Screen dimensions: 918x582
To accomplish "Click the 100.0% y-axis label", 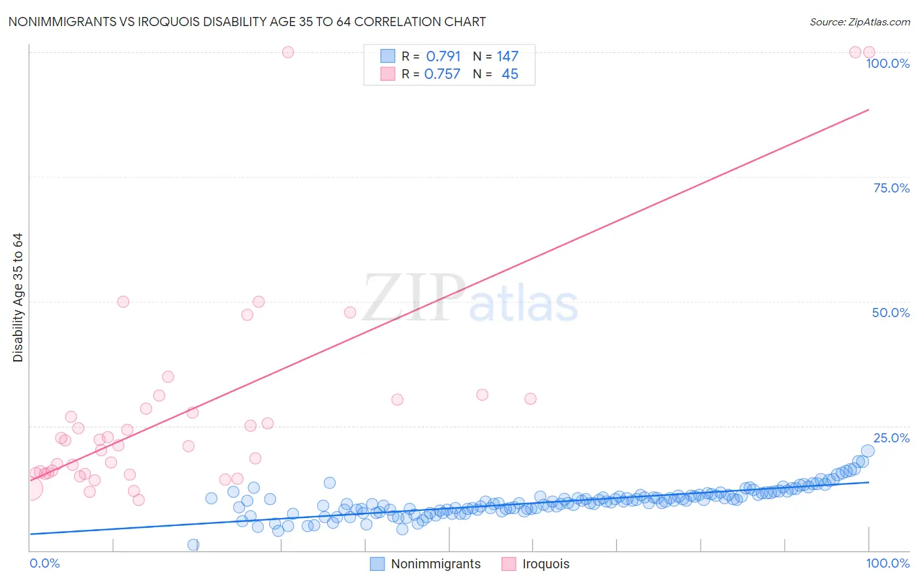I will (x=887, y=63).
